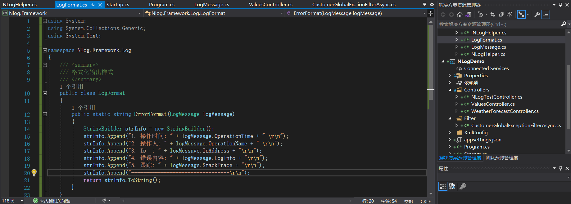Click the Solution Explorer vertical scrollbar

point(569,96)
